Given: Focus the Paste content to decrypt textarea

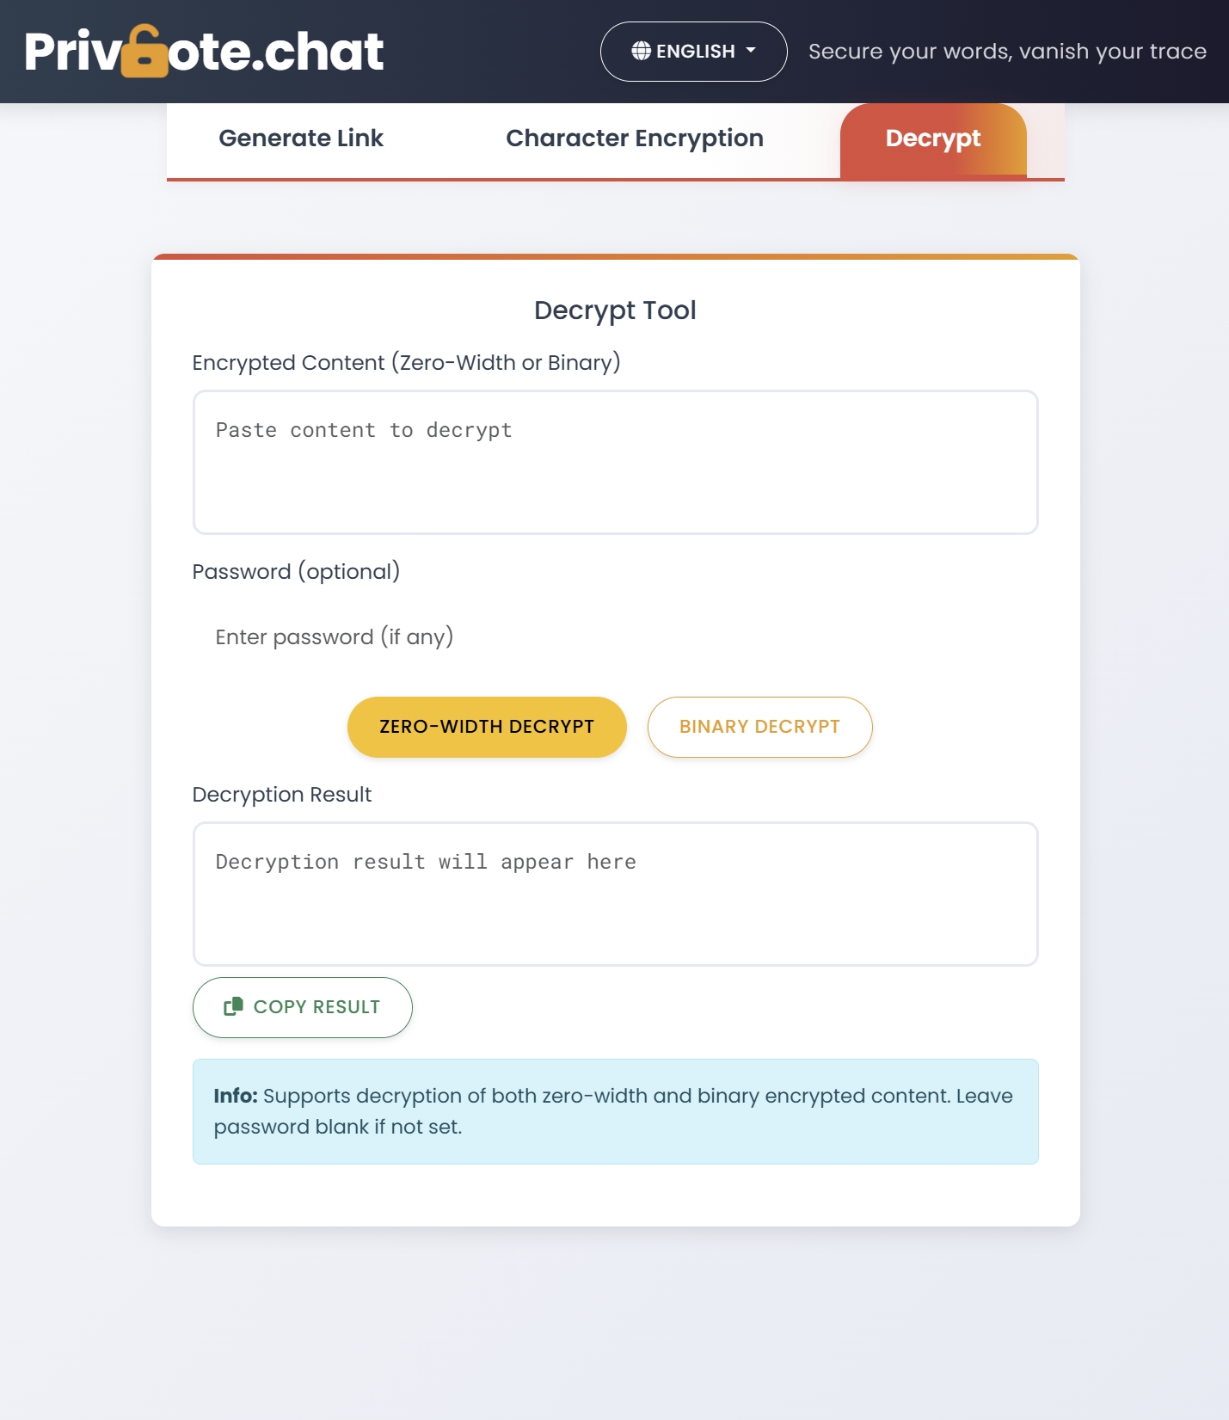Looking at the screenshot, I should [x=615, y=462].
